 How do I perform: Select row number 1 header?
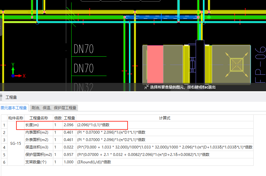point(4,125)
